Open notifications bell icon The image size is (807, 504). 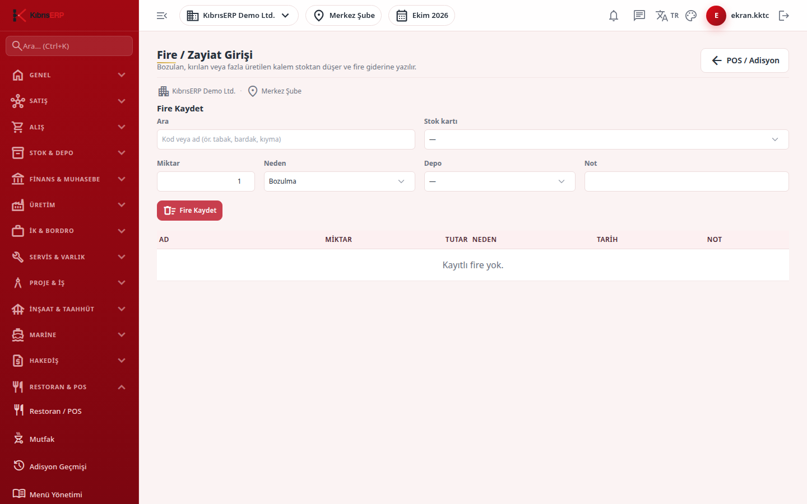(x=614, y=16)
